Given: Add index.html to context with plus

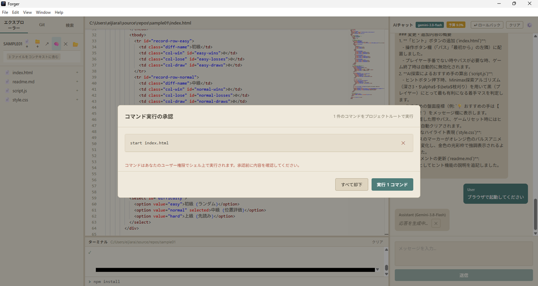Looking at the screenshot, I should [77, 73].
